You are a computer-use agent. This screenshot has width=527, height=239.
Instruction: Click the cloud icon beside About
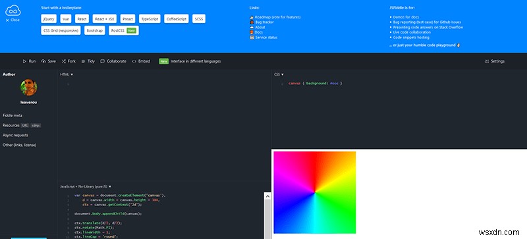coord(252,27)
